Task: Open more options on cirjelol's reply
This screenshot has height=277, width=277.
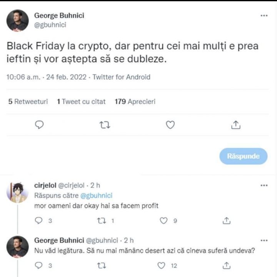Action: coord(264,185)
